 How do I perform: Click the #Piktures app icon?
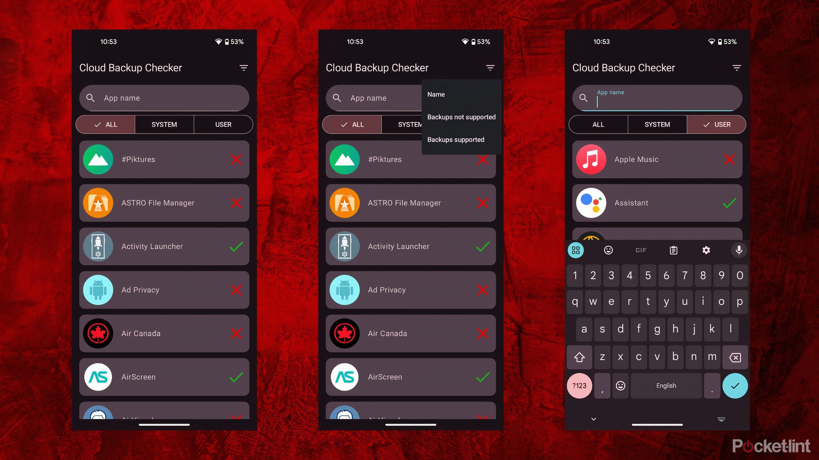pyautogui.click(x=99, y=159)
